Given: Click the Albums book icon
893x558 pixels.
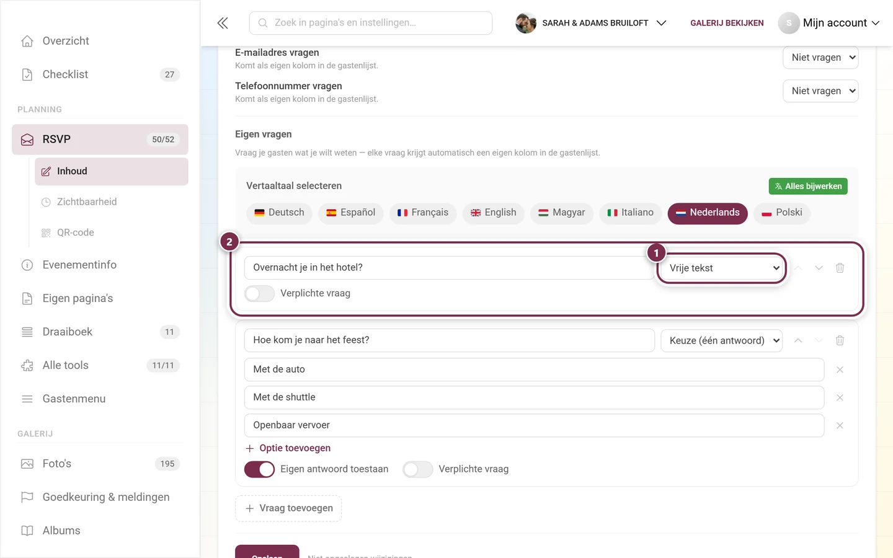Looking at the screenshot, I should coord(27,531).
